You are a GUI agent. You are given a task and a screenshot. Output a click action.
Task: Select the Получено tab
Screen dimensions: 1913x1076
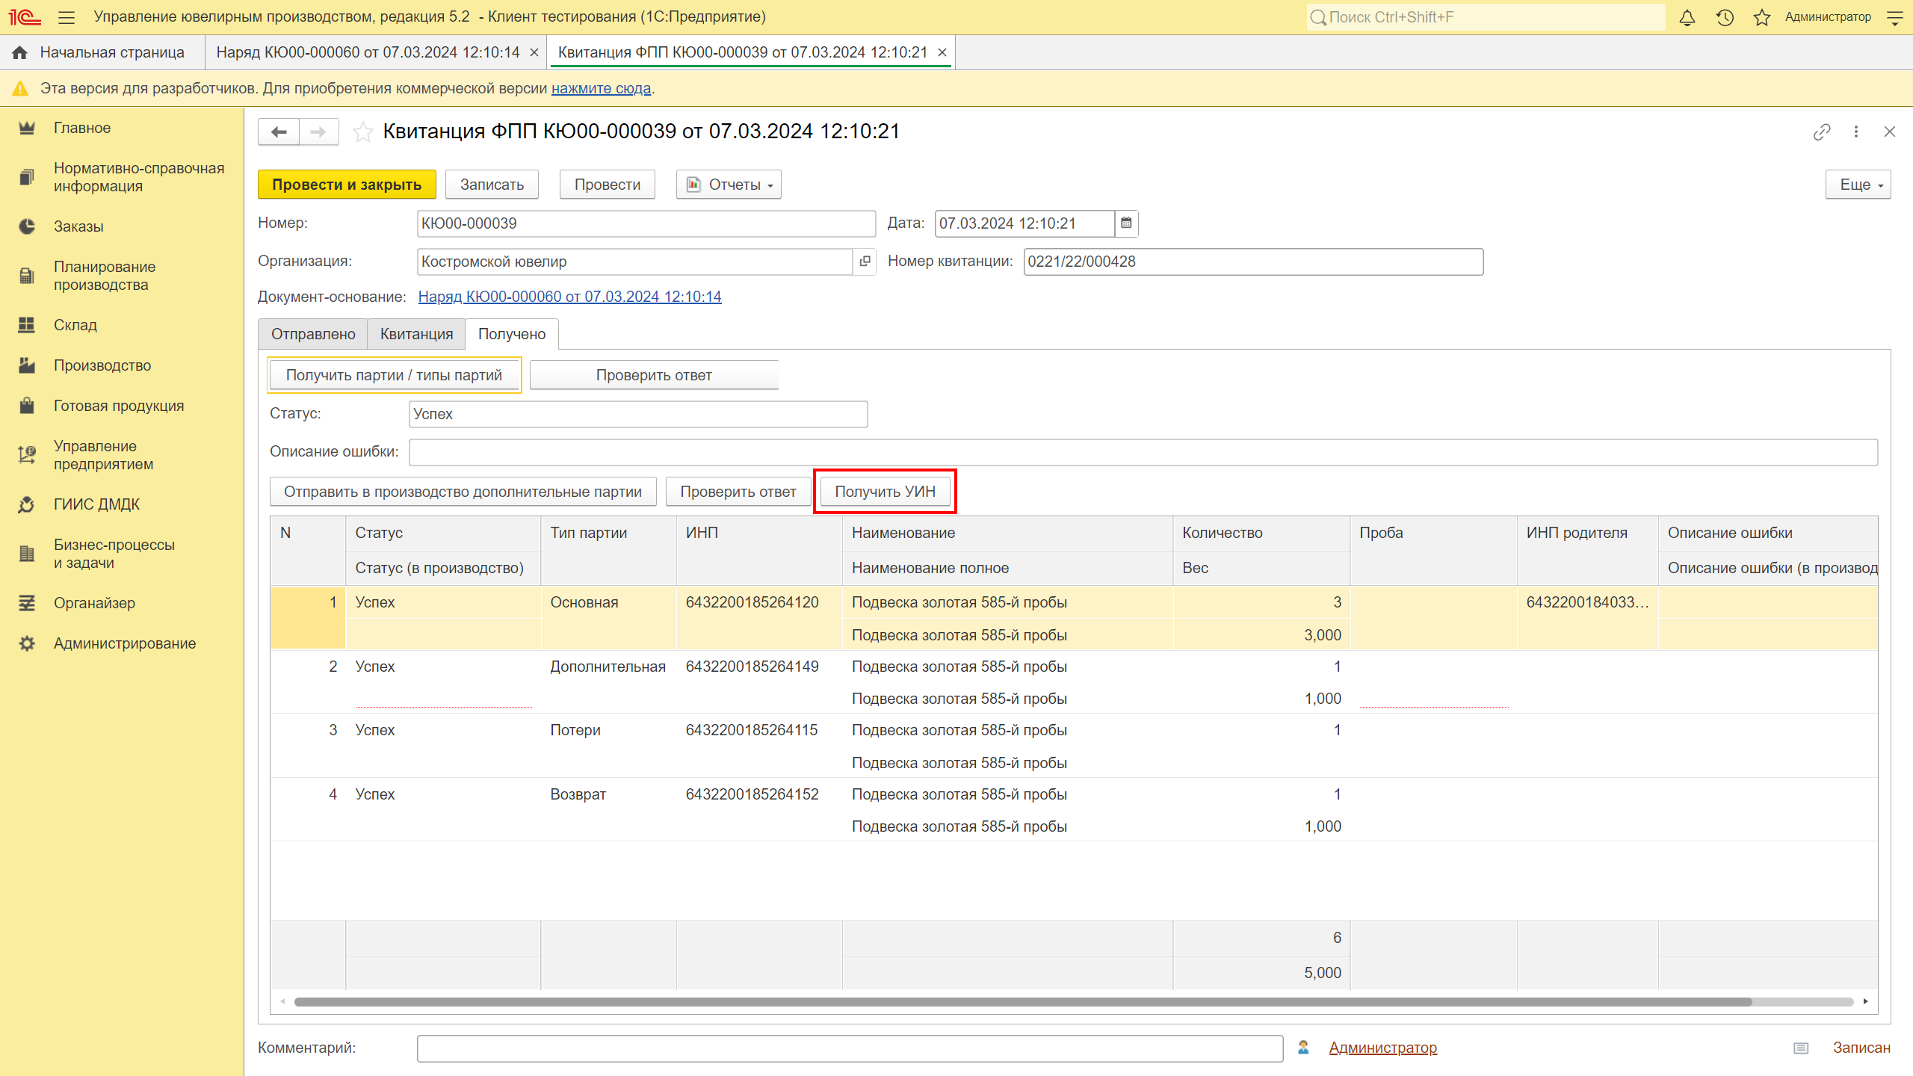(x=512, y=334)
